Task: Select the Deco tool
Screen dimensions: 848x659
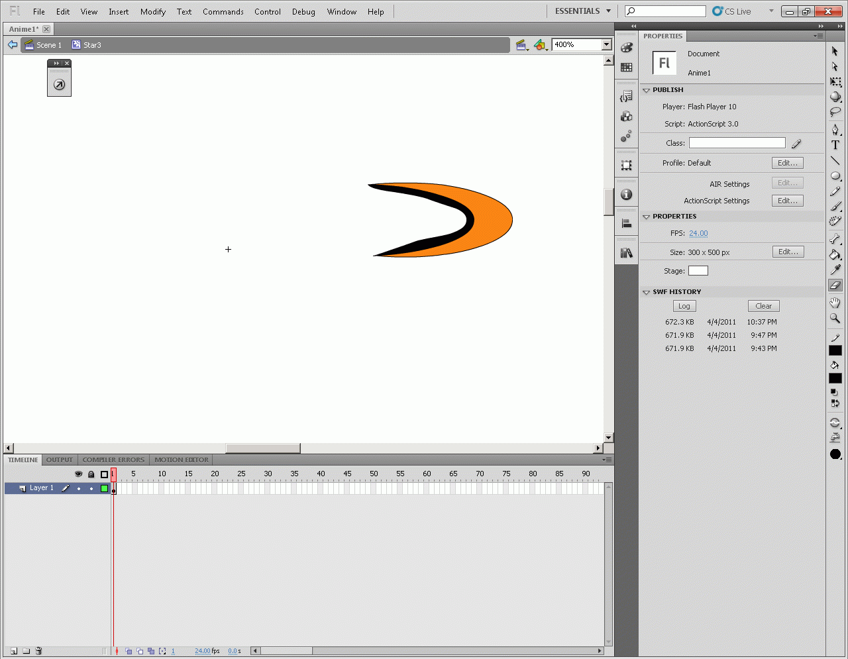Action: pyautogui.click(x=835, y=221)
